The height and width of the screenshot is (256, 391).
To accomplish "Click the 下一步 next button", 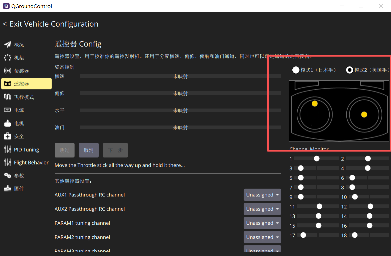I will [x=115, y=150].
